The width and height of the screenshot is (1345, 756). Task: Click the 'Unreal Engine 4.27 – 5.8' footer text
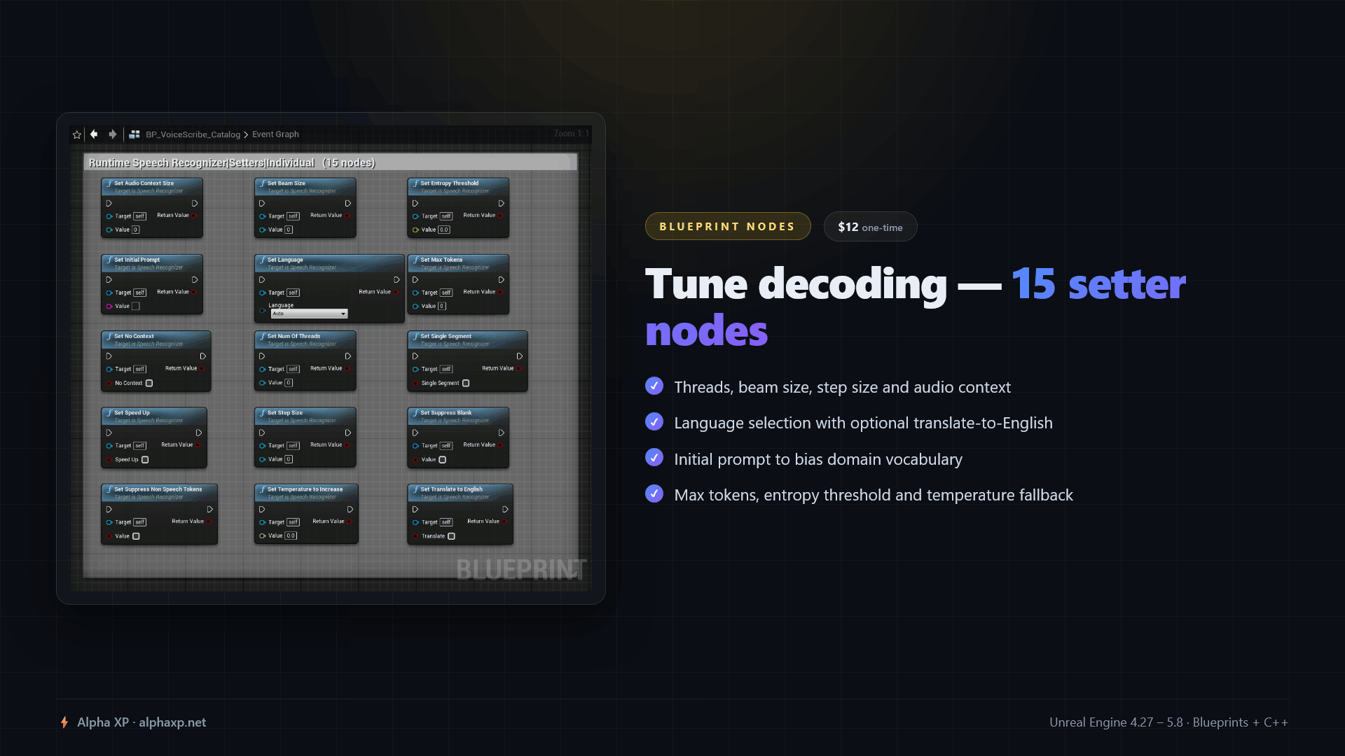coord(1116,722)
